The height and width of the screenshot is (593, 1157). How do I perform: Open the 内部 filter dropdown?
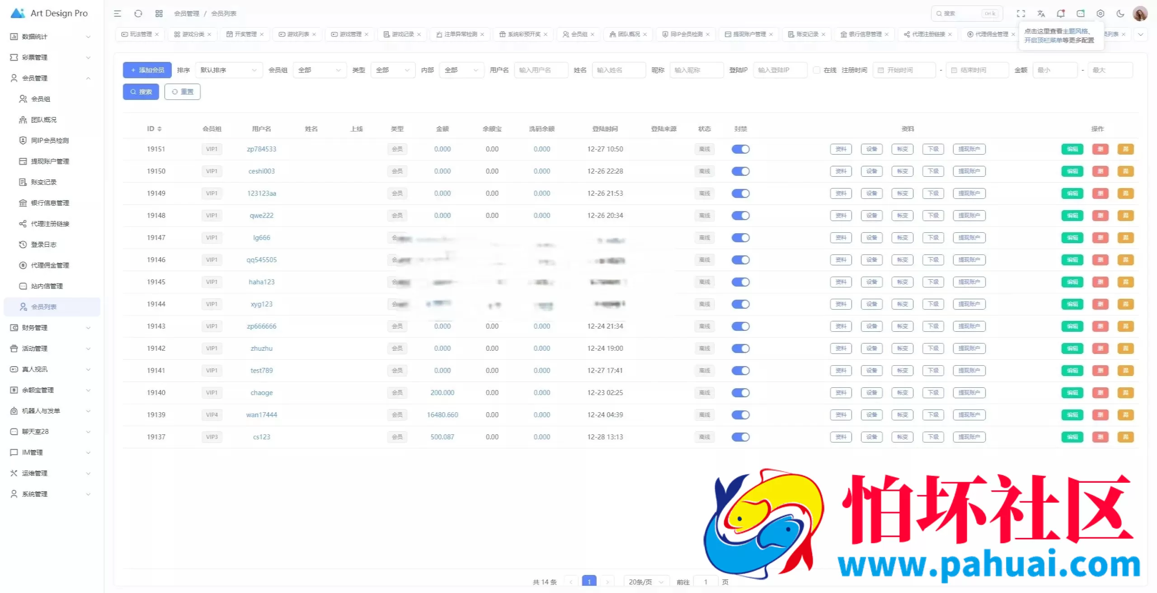pos(461,70)
